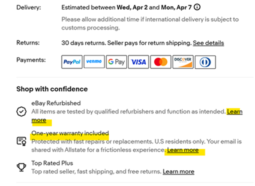Click the Shop with confidence heading

coord(52,89)
